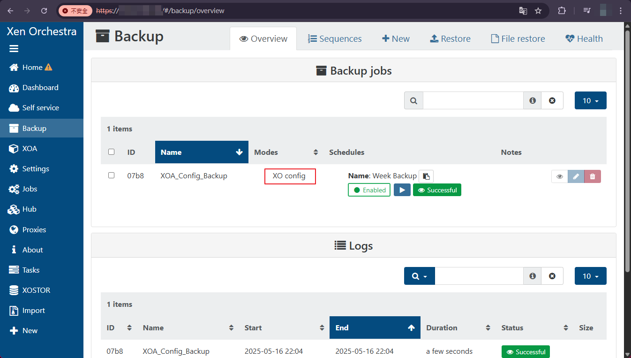The image size is (631, 358).
Task: Open the browser extensions menu
Action: pyautogui.click(x=561, y=10)
